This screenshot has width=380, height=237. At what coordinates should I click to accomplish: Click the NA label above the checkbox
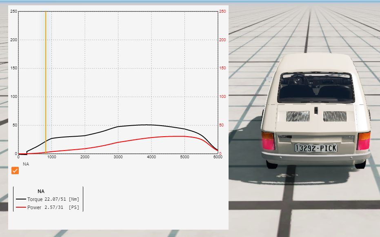point(26,164)
